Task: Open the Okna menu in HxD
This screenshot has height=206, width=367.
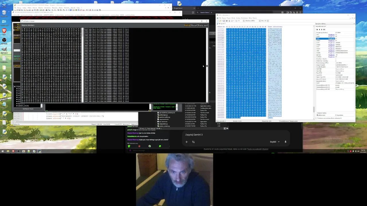Action: [x=250, y=18]
